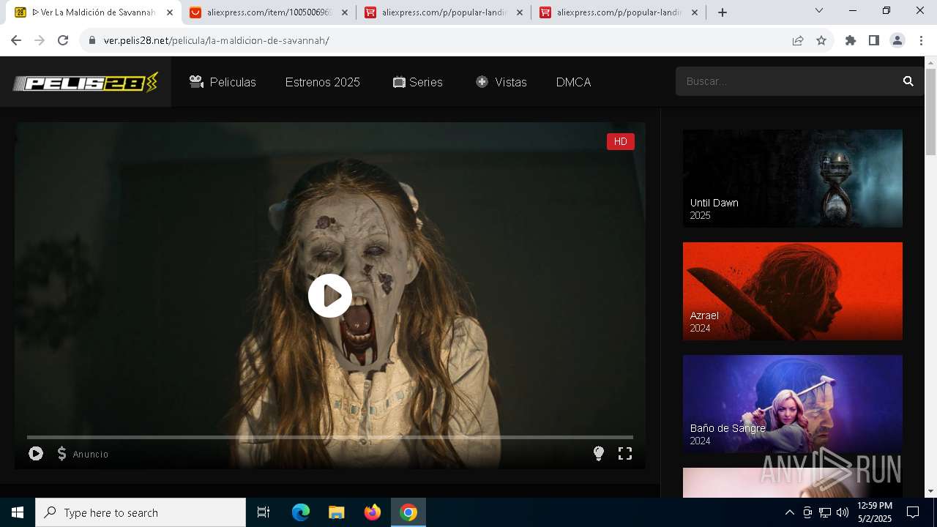
Task: Expand the tab search dropdown arrow
Action: pyautogui.click(x=819, y=10)
